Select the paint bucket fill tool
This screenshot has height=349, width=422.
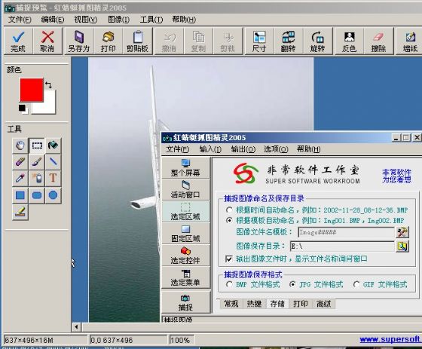54,145
